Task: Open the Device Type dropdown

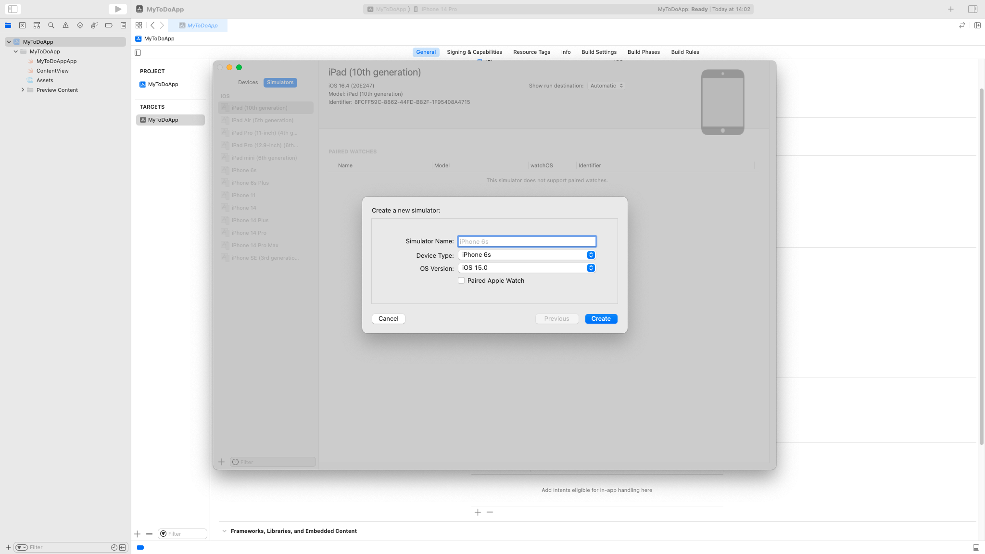Action: point(527,255)
